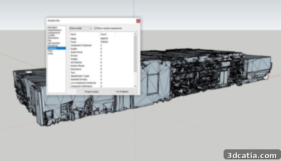Select the Section Planes row
The image size is (281, 161).
click(102, 66)
